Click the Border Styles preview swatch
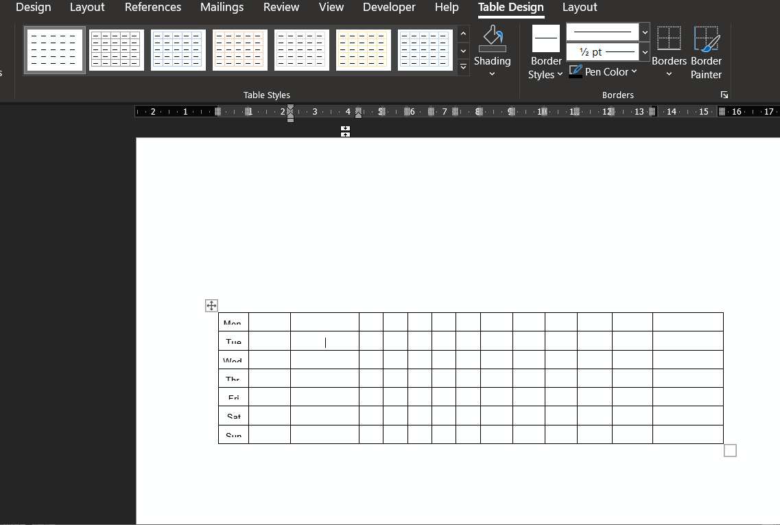Image resolution: width=780 pixels, height=525 pixels. [x=545, y=38]
